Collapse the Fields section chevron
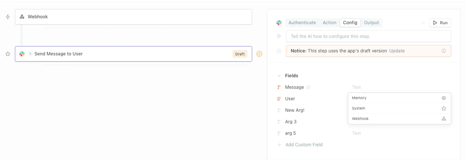The image size is (465, 160). pyautogui.click(x=279, y=76)
